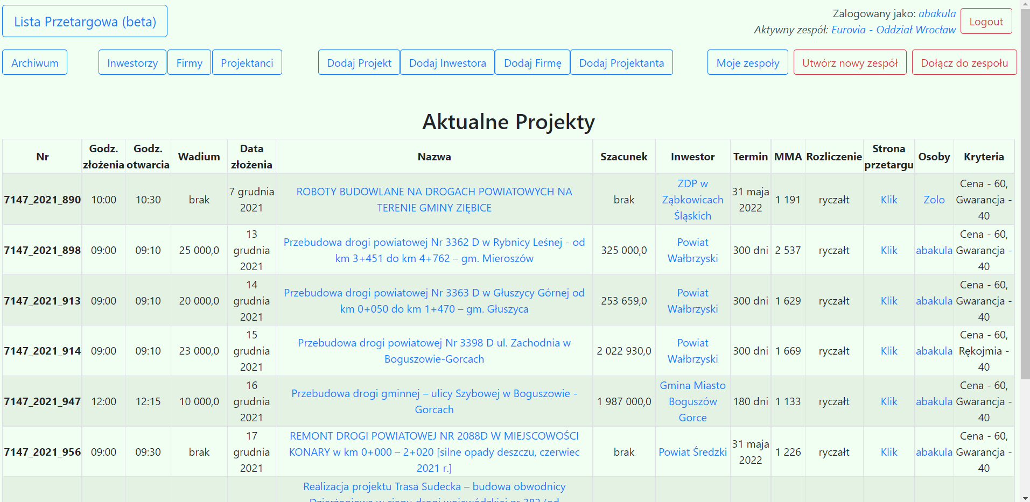Click Dołącz do zespołu
This screenshot has height=502, width=1030.
click(964, 62)
